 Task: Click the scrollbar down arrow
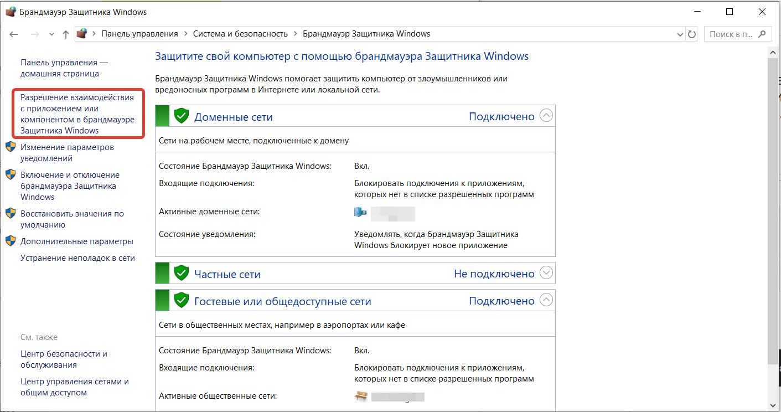[773, 407]
